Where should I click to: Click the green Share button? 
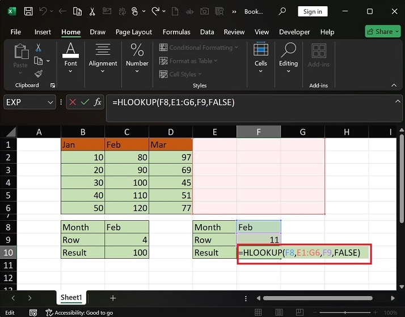tap(382, 32)
